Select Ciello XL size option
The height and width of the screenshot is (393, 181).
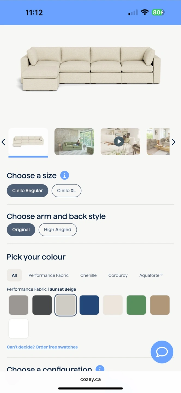coord(67,190)
